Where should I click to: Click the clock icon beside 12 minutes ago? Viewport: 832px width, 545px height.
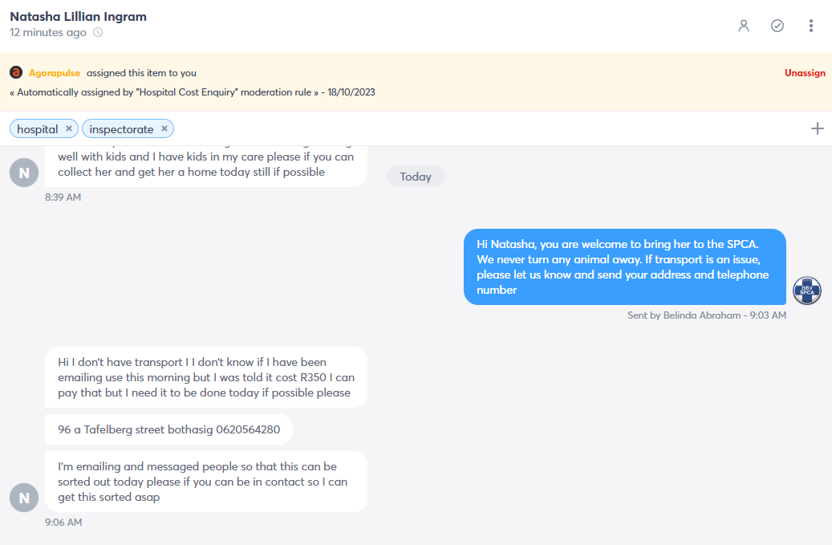(98, 32)
